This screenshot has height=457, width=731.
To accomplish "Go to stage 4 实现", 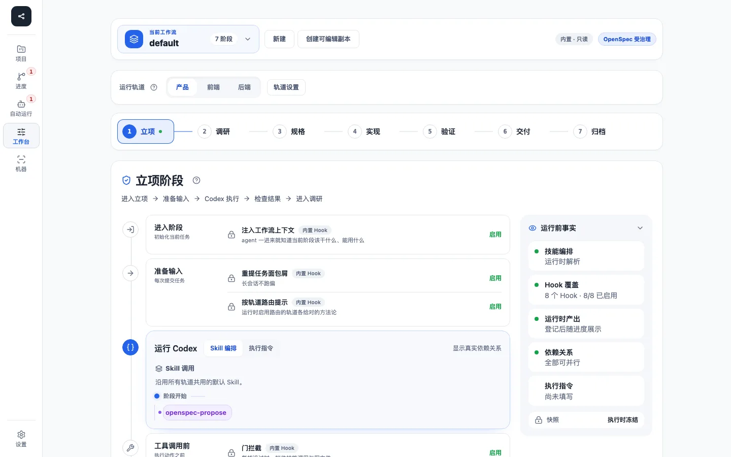I will (x=364, y=132).
